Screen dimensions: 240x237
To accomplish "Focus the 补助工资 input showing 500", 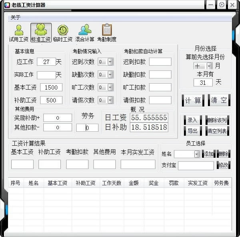I will [51, 100].
